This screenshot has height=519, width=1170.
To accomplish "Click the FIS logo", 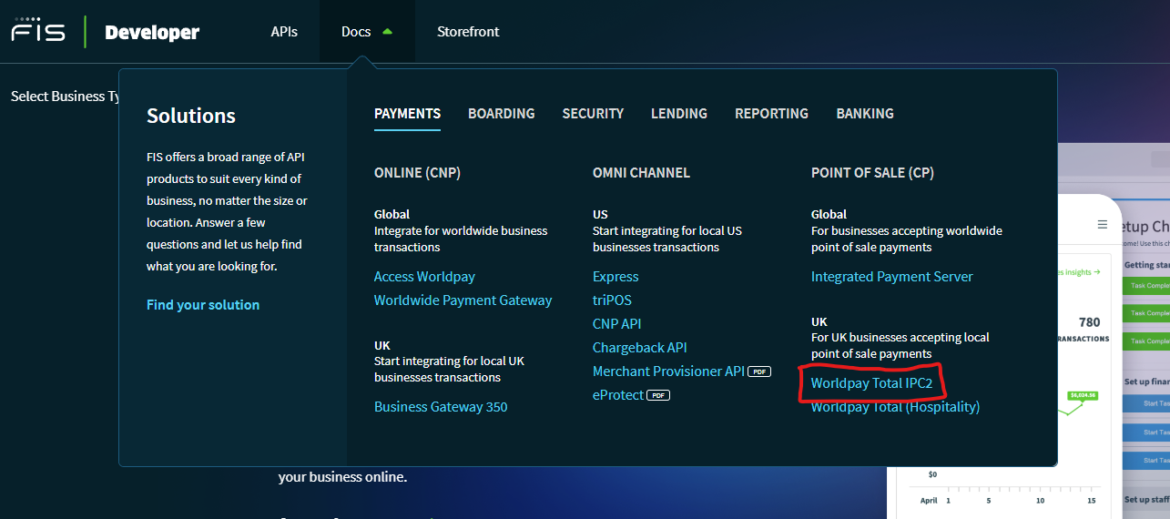I will click(38, 31).
